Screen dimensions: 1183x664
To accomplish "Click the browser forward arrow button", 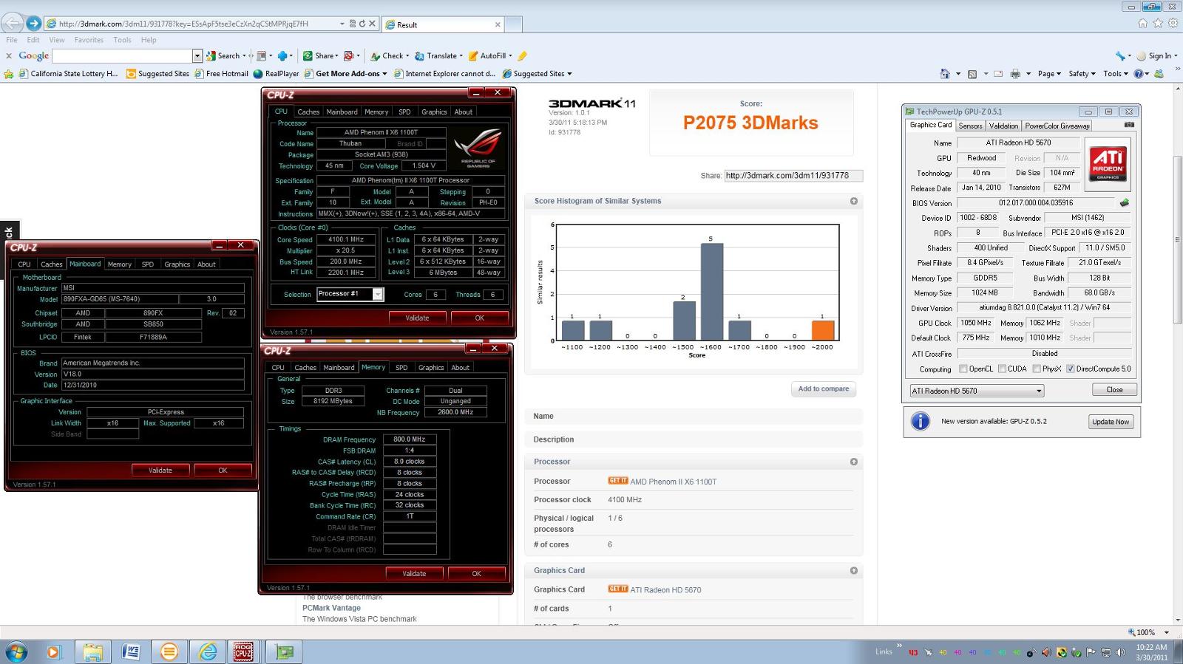I will 33,24.
